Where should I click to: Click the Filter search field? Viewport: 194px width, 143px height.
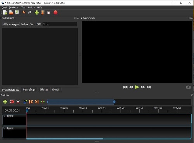pyautogui.click(x=60, y=24)
